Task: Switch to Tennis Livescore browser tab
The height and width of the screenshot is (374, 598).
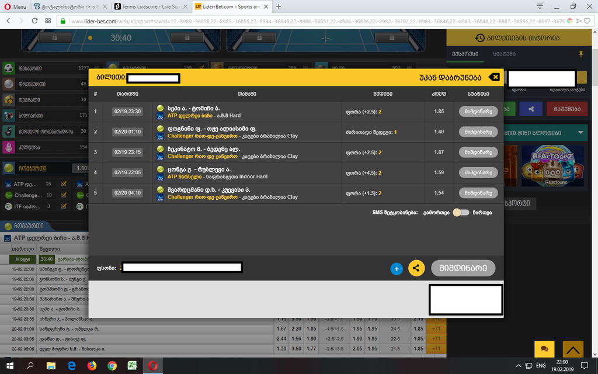Action: 151,6
